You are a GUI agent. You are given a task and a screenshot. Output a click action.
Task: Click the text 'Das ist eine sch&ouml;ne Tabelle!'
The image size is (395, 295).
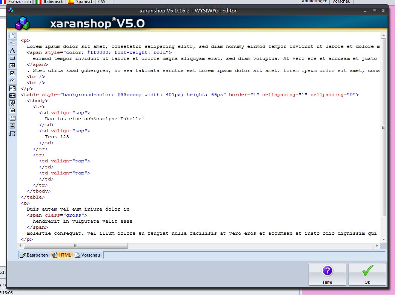[x=94, y=119]
